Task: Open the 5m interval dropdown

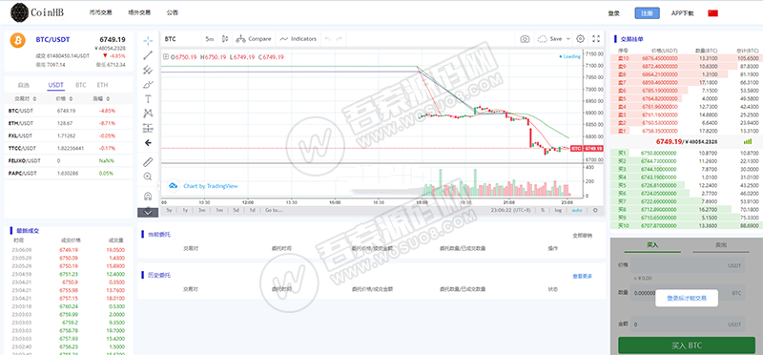Action: (x=209, y=38)
